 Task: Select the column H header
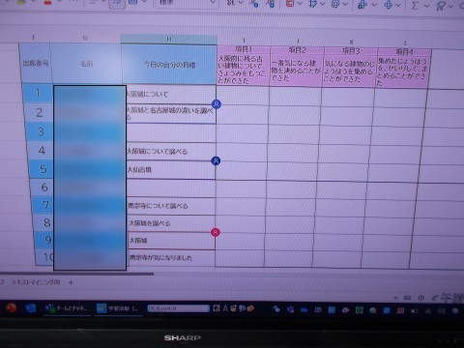(169, 40)
